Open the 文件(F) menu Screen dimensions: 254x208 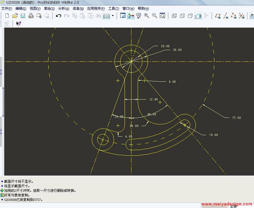coord(7,9)
